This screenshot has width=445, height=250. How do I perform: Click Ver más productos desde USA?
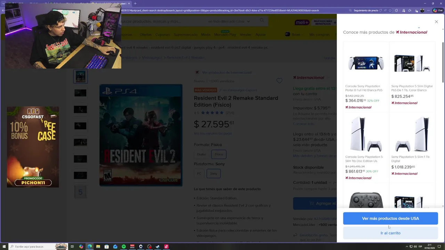point(390,218)
